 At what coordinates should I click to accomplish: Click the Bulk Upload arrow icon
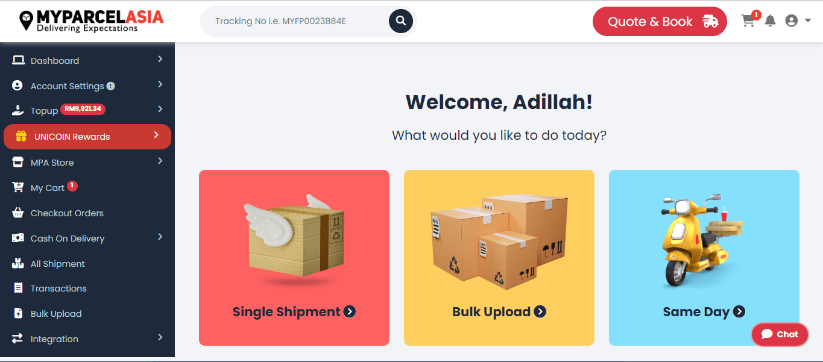(540, 311)
